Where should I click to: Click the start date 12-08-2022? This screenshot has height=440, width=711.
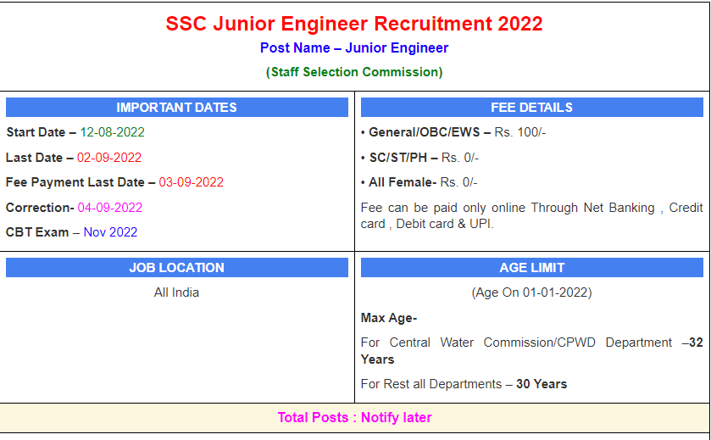(x=112, y=132)
